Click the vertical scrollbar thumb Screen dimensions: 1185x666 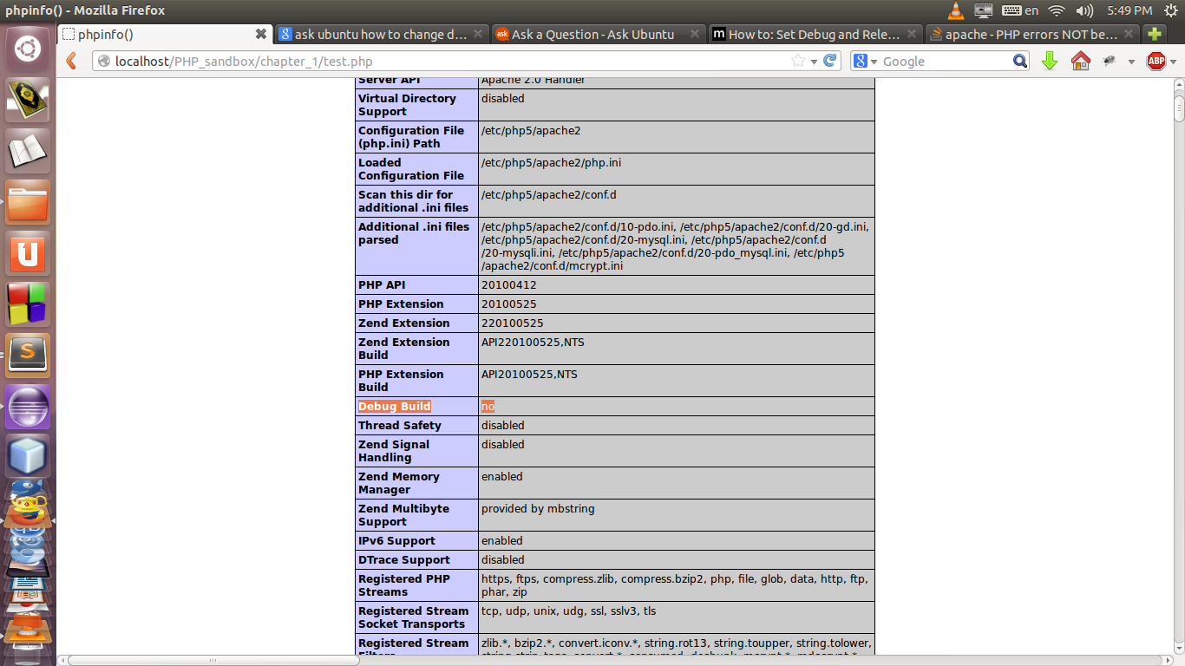coord(1179,108)
